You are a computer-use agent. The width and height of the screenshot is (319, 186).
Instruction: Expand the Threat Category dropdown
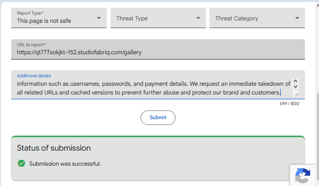[257, 18]
